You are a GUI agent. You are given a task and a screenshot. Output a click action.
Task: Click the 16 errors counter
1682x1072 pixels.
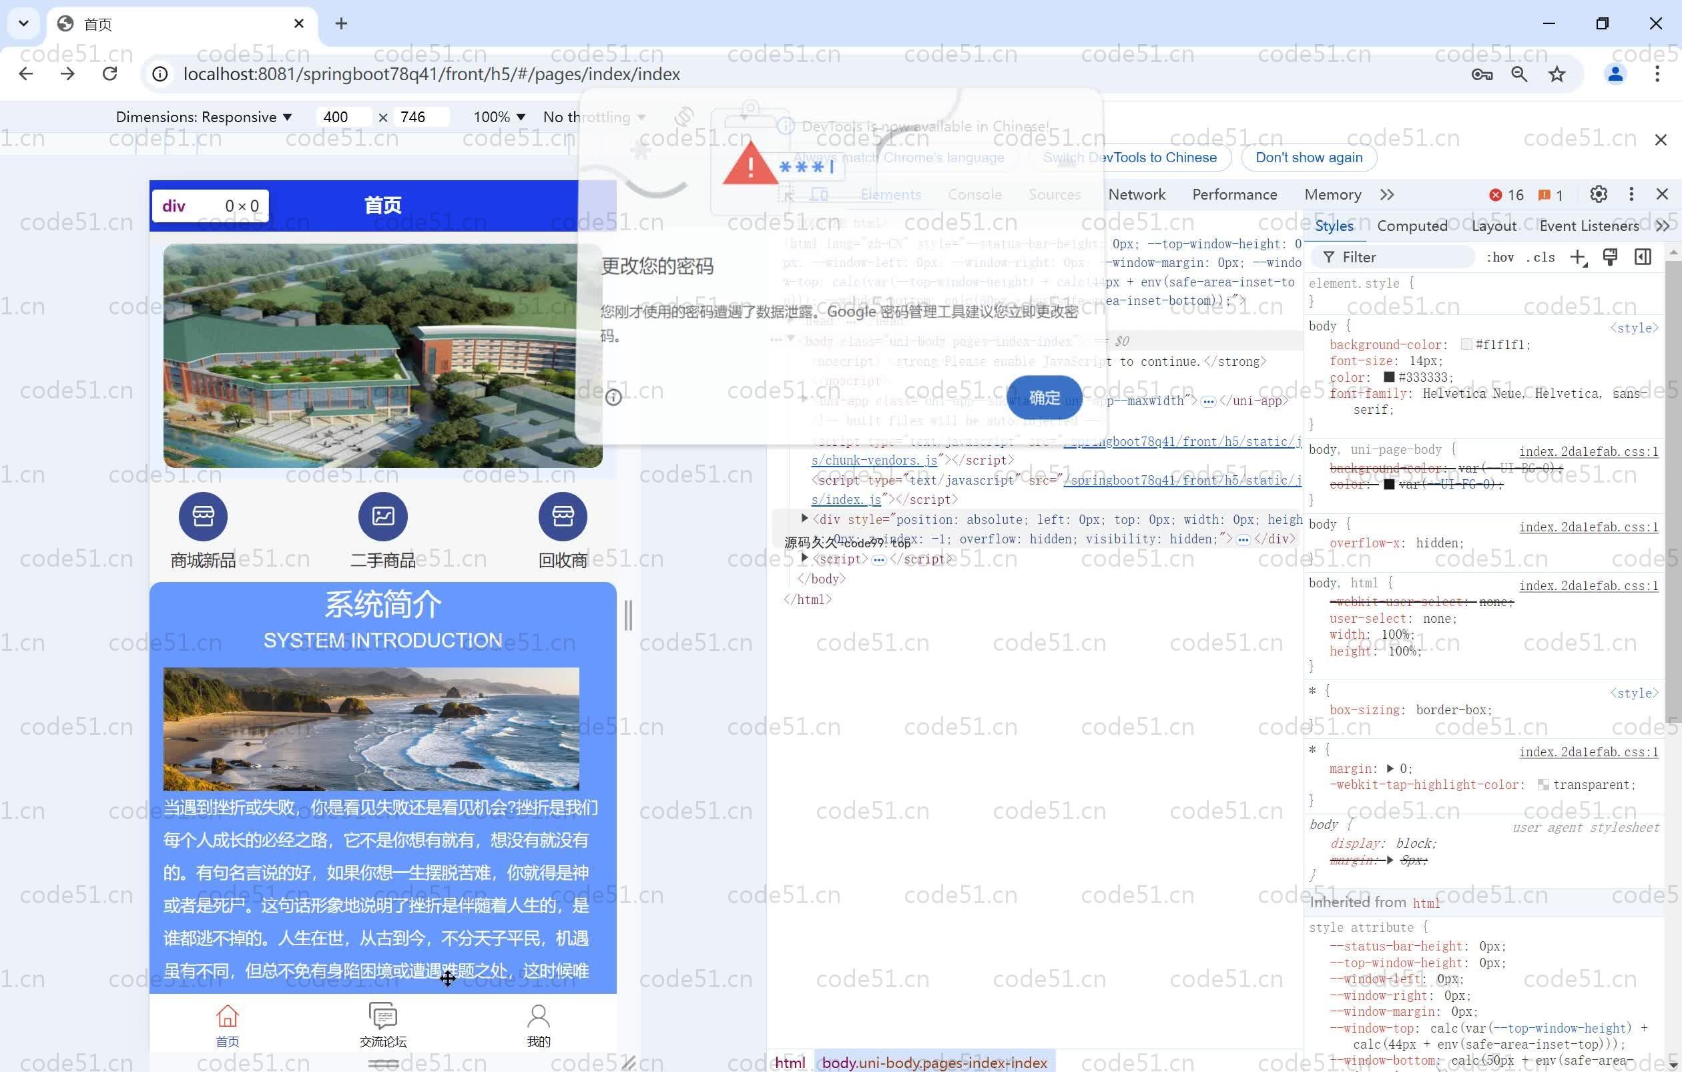tap(1506, 195)
